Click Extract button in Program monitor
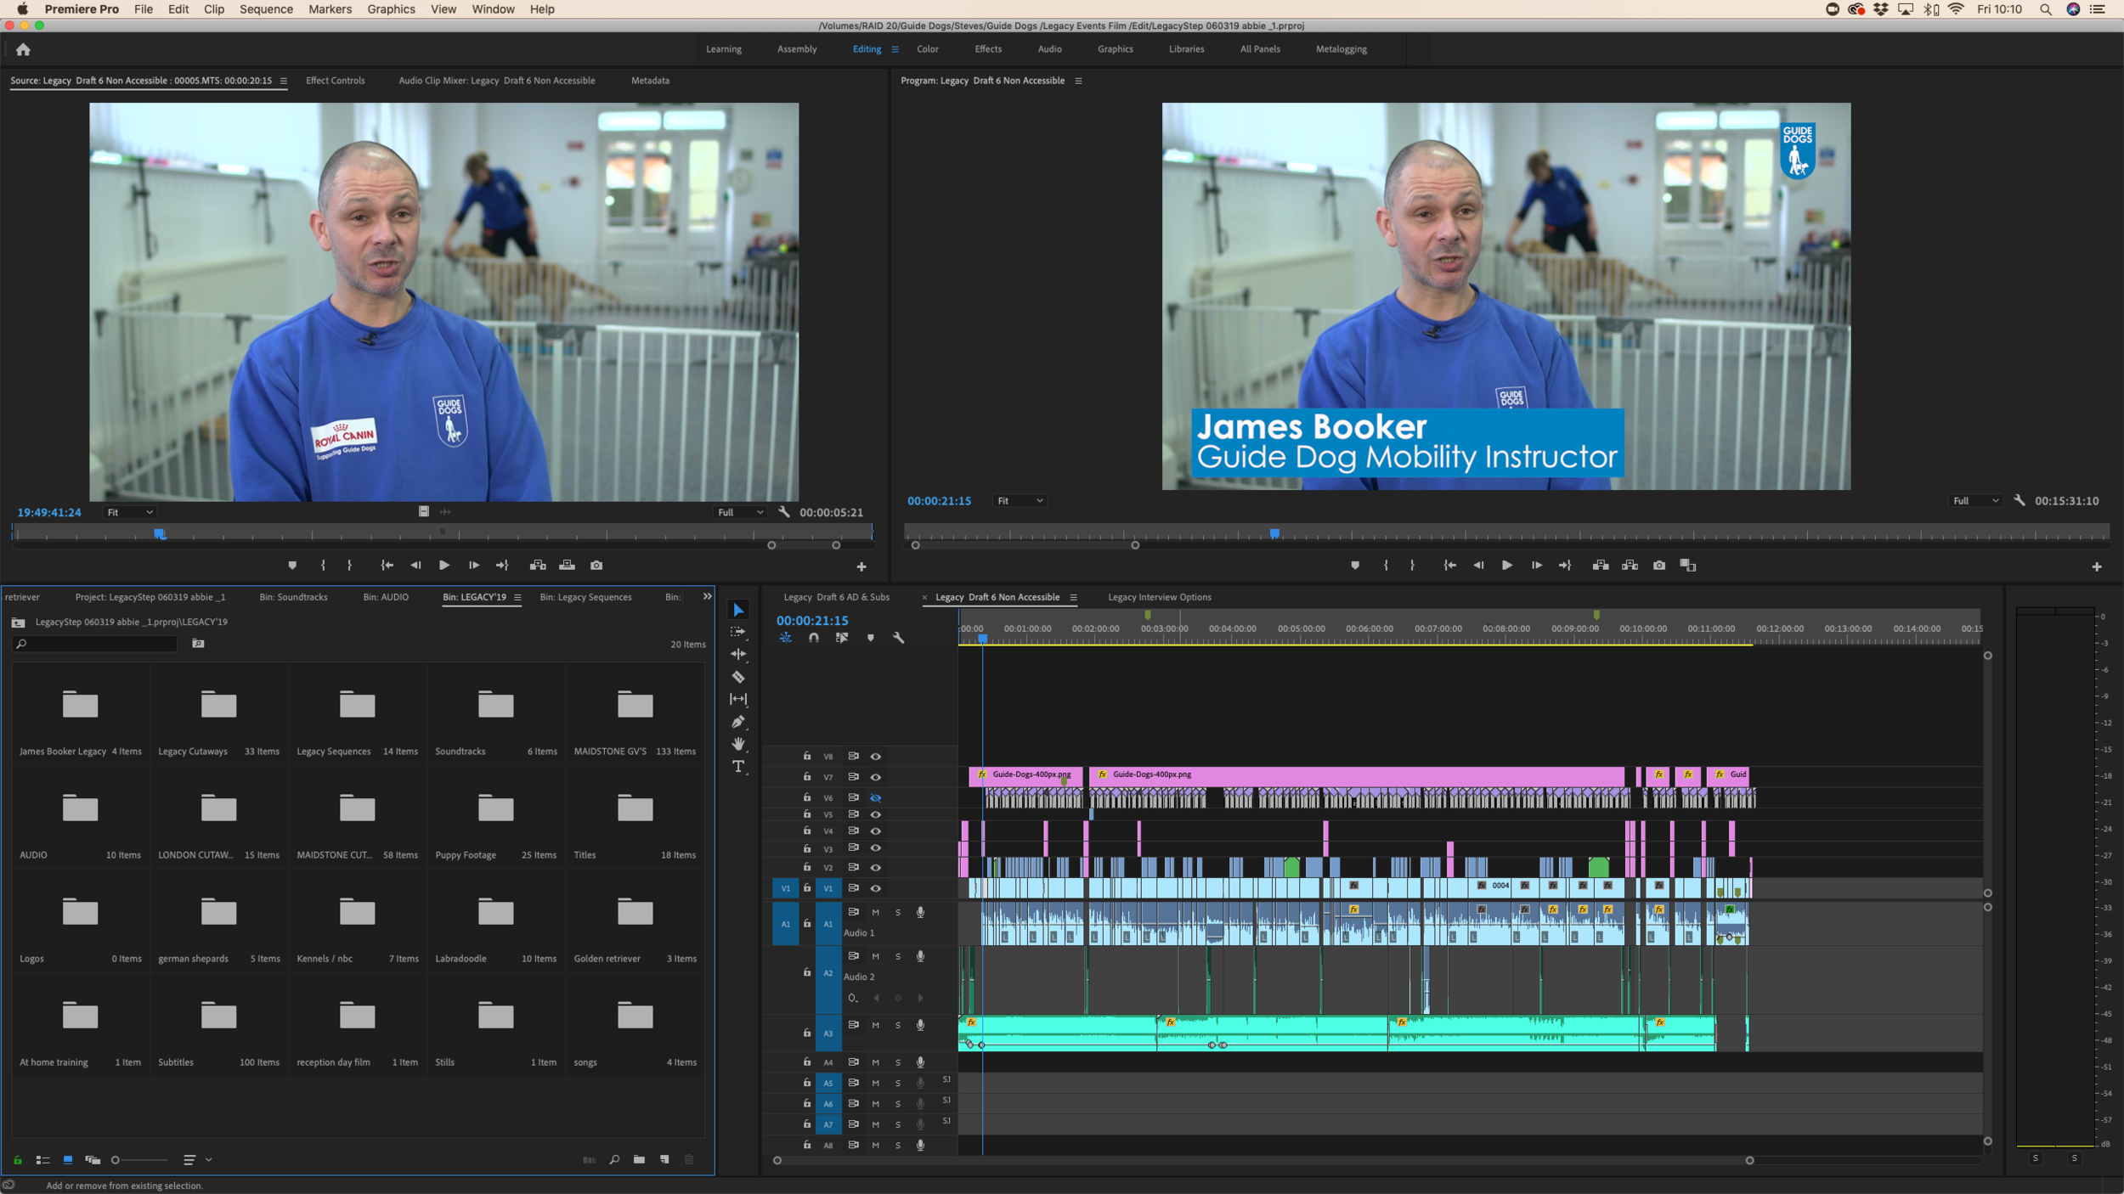 coord(1630,565)
